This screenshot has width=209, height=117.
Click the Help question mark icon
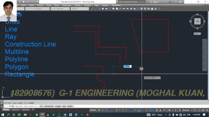point(180,2)
